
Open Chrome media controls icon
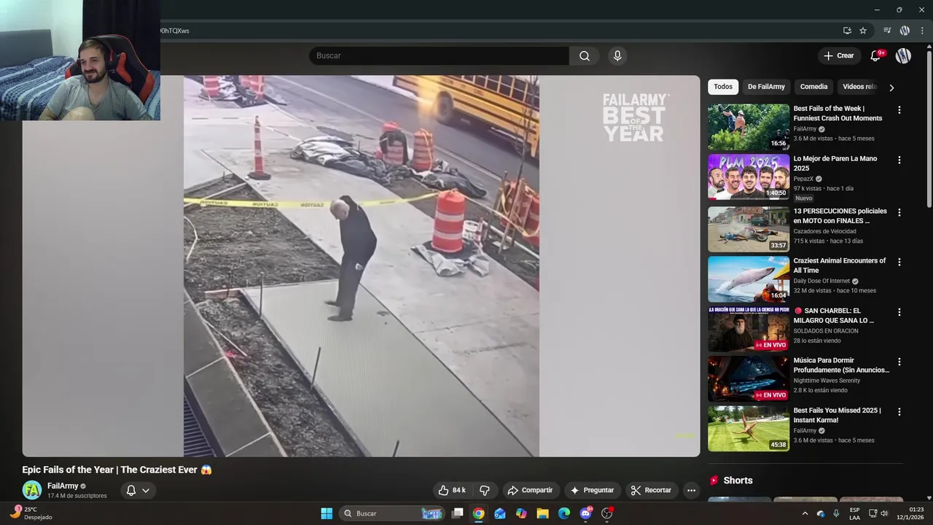(887, 31)
